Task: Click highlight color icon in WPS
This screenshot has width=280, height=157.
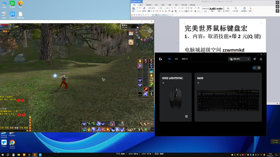Action: point(169,11)
